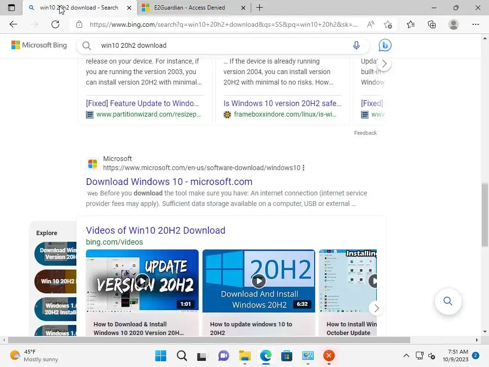Open File Explorer from taskbar
This screenshot has height=367, width=489.
click(x=245, y=356)
